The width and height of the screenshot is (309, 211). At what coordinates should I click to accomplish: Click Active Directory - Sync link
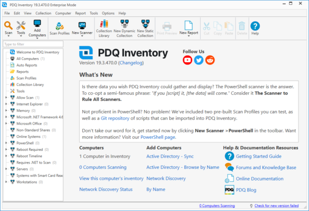coord(170,156)
